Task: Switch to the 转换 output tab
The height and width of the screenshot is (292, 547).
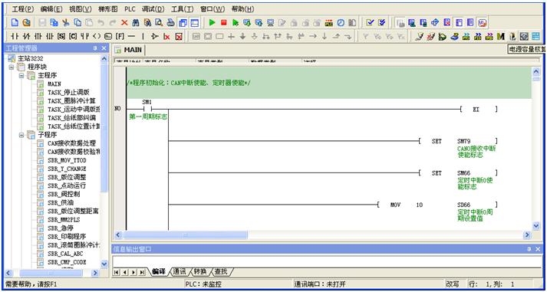Action: (199, 271)
